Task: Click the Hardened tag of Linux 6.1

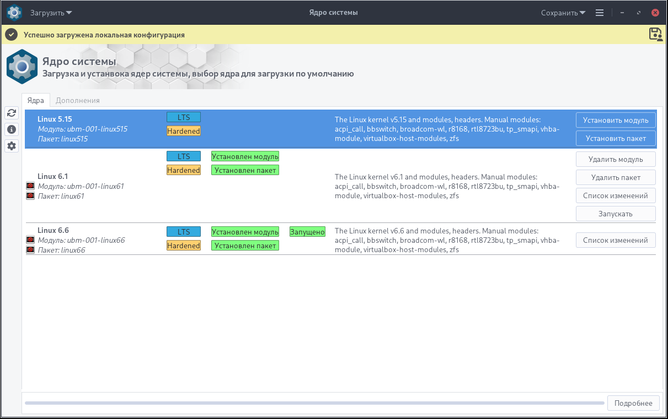Action: 184,170
